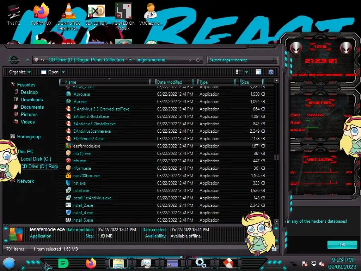Open the Start orb button
The width and height of the screenshot is (361, 271).
tap(9, 263)
